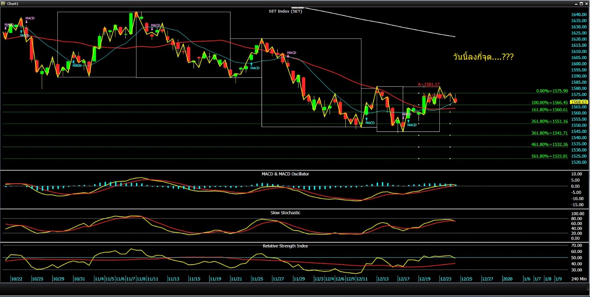Screen dimensions: 590x297
Task: Close the Chart1 window
Action: tap(586, 4)
